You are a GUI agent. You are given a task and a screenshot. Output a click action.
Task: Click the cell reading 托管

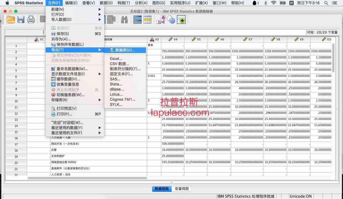click(98, 150)
